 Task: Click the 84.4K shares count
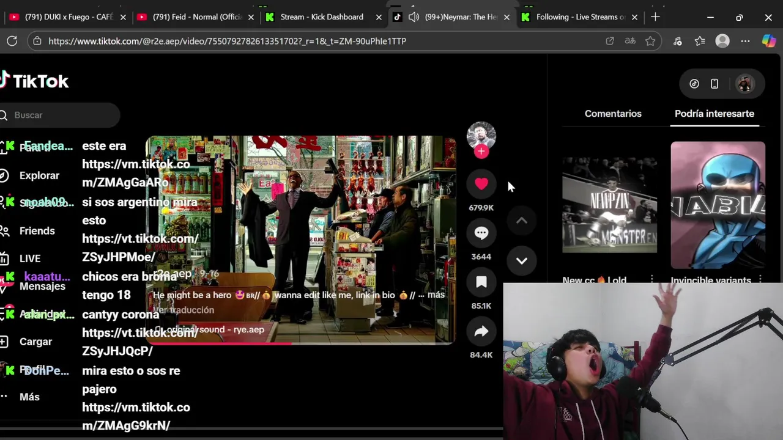tap(481, 354)
